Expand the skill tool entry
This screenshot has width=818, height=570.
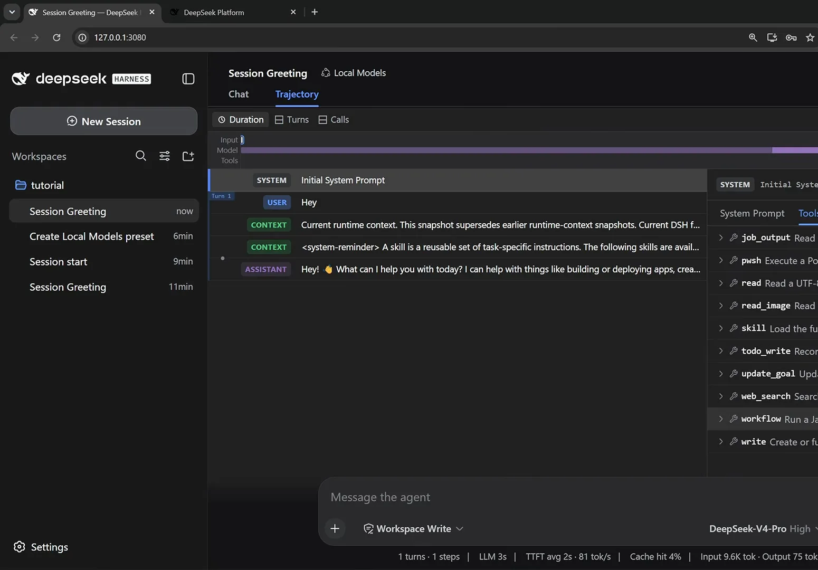tap(721, 328)
